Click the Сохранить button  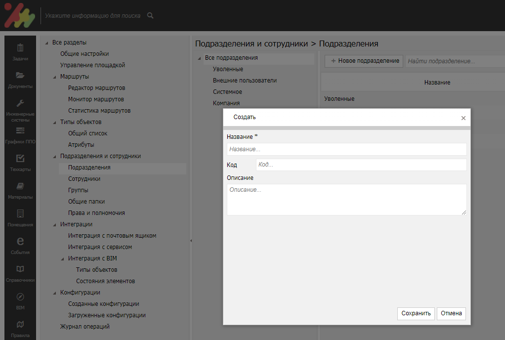coord(416,313)
